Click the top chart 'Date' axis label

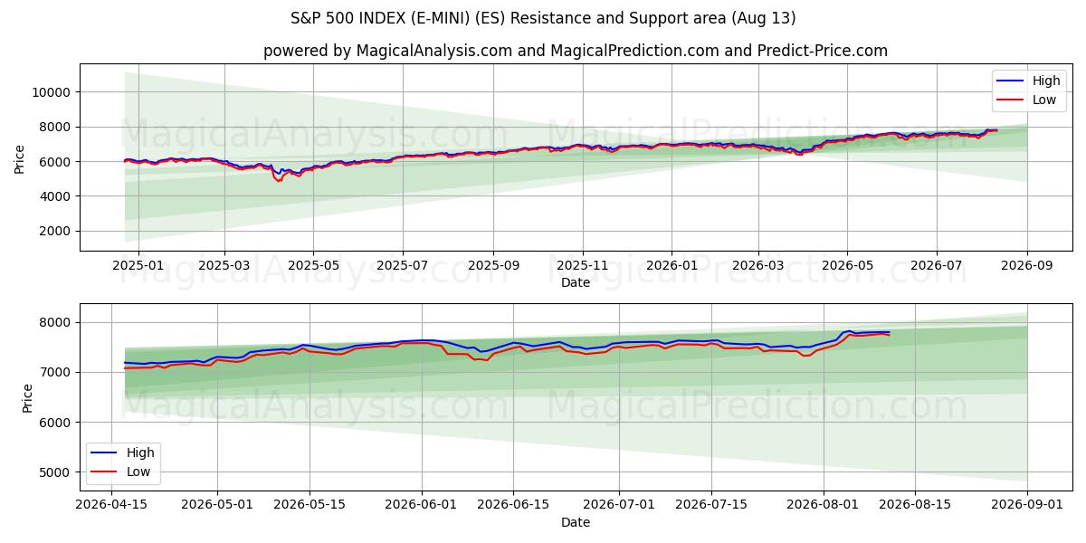pyautogui.click(x=576, y=282)
